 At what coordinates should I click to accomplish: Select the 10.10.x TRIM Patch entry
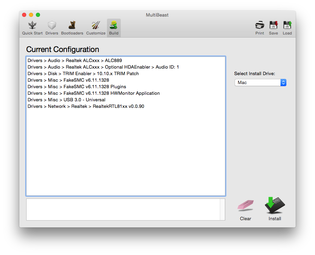point(83,74)
